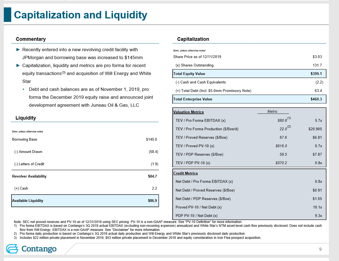
Task: Select the "10.1x" multiple
Action: 318,207
